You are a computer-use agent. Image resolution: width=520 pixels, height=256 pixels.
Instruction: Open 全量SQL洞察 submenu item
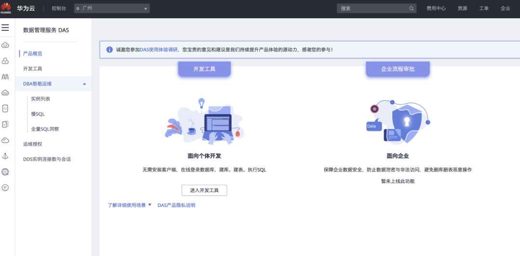tap(45, 129)
